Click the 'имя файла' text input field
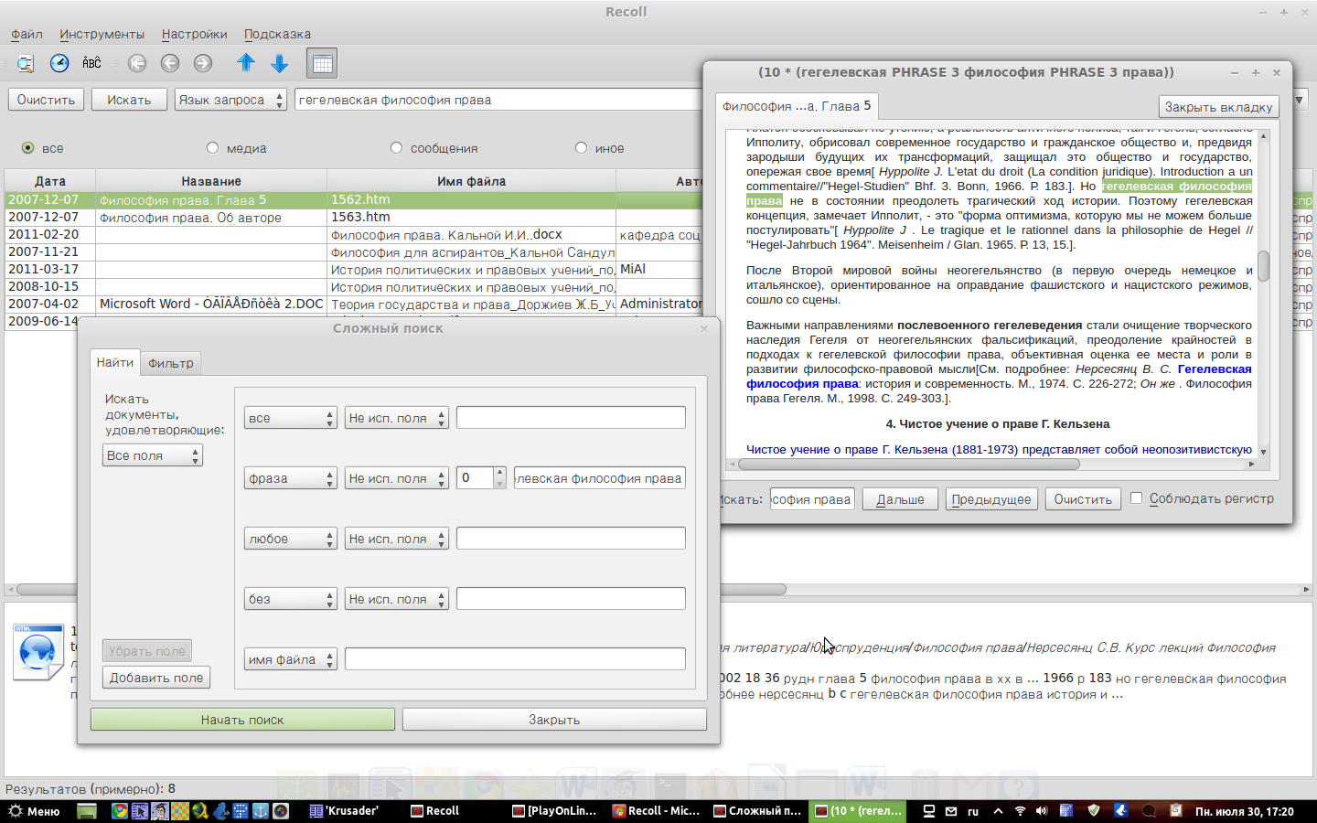1317x823 pixels. tap(515, 659)
